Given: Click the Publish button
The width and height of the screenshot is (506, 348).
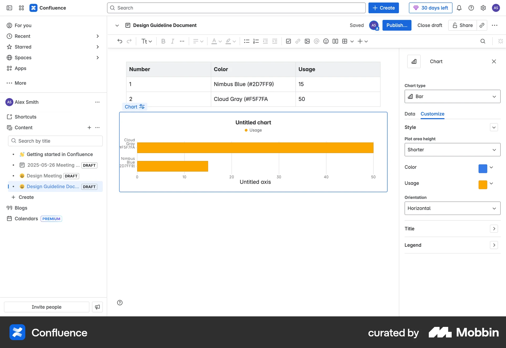Looking at the screenshot, I should click(397, 25).
